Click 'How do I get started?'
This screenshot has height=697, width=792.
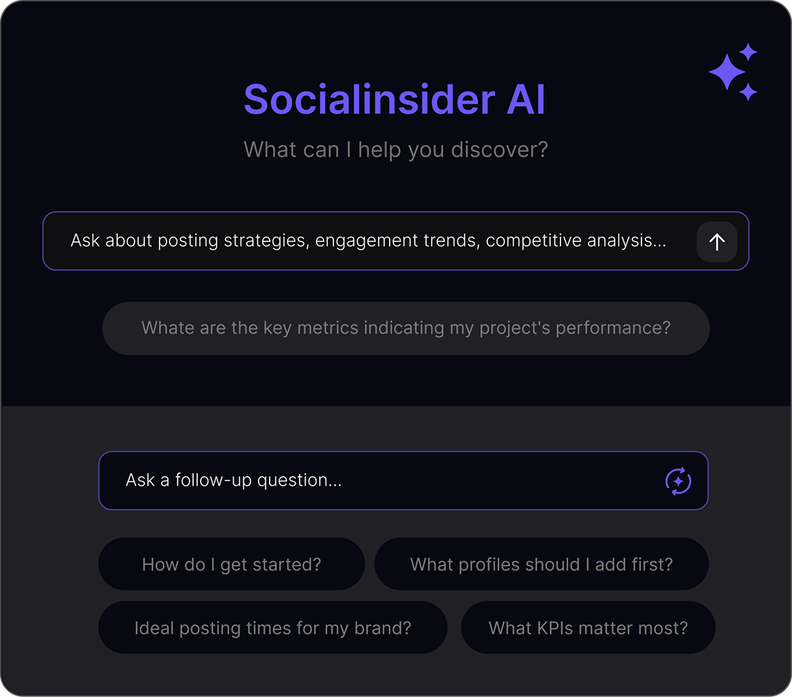tap(231, 564)
